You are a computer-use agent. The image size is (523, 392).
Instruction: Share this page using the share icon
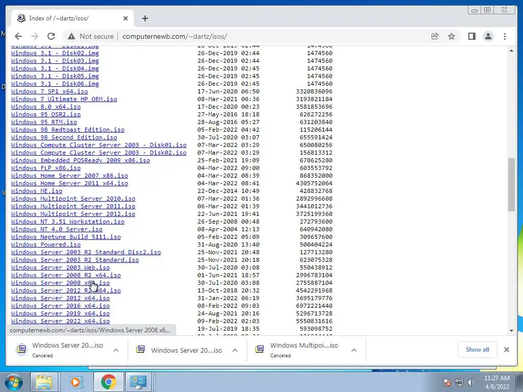point(435,36)
